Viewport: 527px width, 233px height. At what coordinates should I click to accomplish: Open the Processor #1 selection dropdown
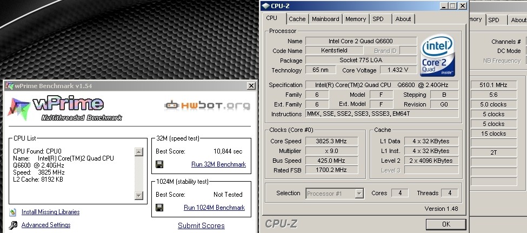(359, 194)
